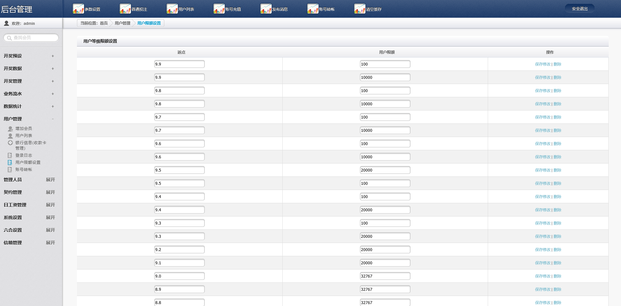Click the 增加会员 user icon in sidebar

pos(10,129)
